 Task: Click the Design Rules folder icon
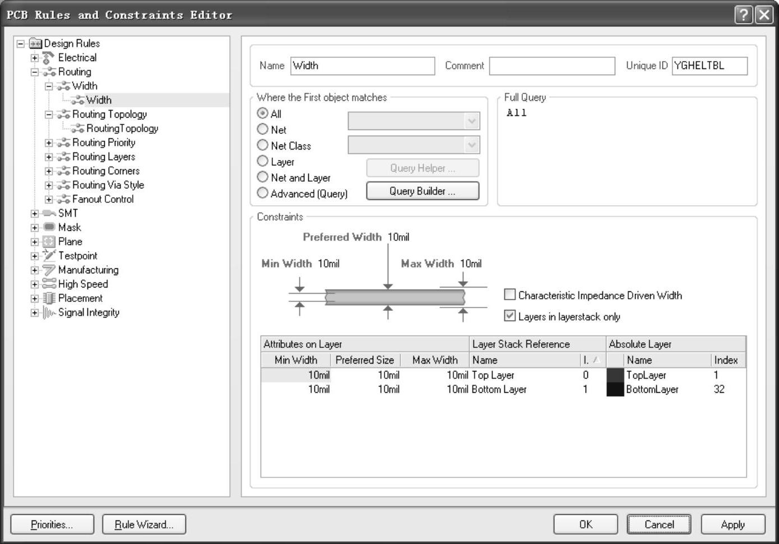tap(36, 43)
